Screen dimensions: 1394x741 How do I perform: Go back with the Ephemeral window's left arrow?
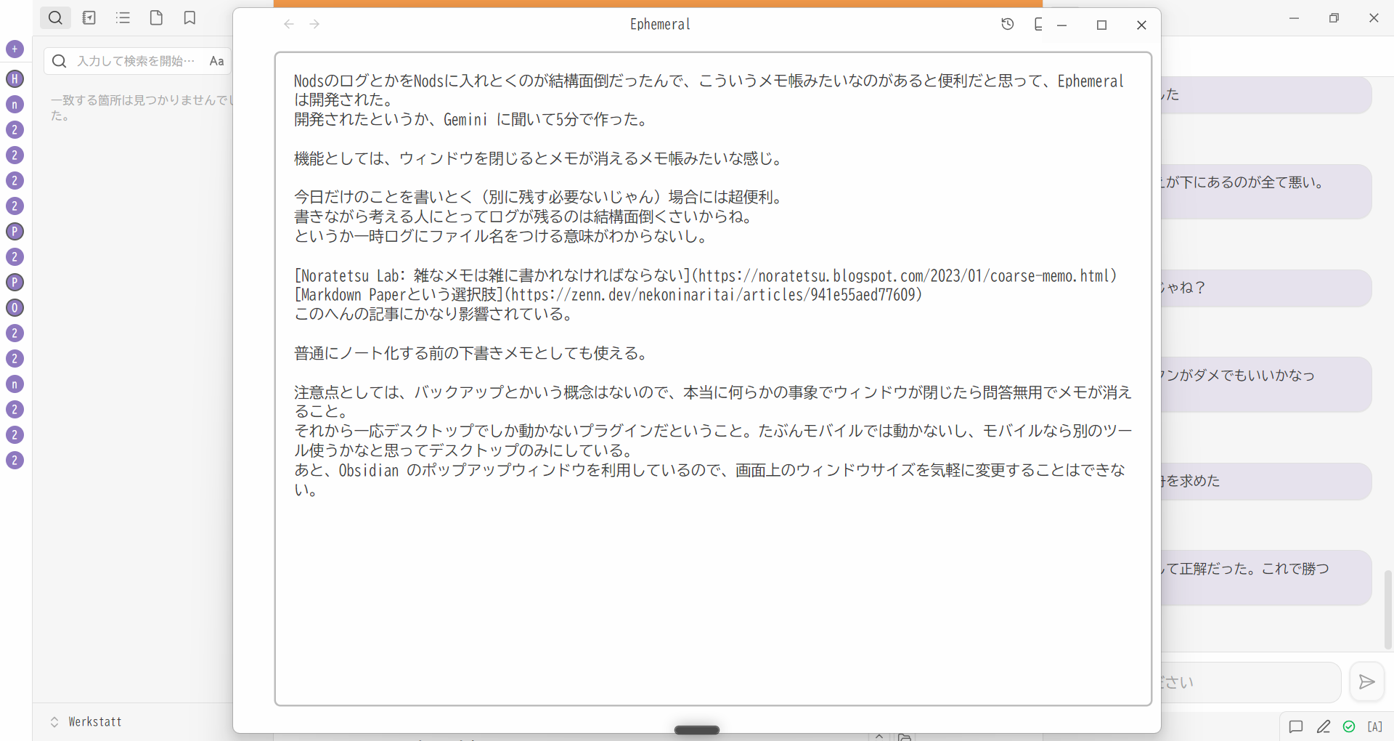[289, 24]
